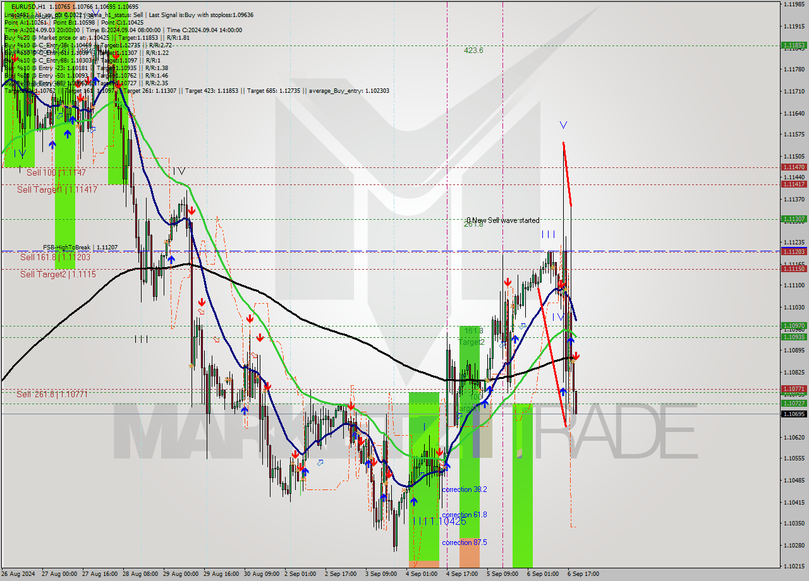Image resolution: width=809 pixels, height=581 pixels.
Task: Click the green 1.10935 price tag
Action: click(x=794, y=337)
